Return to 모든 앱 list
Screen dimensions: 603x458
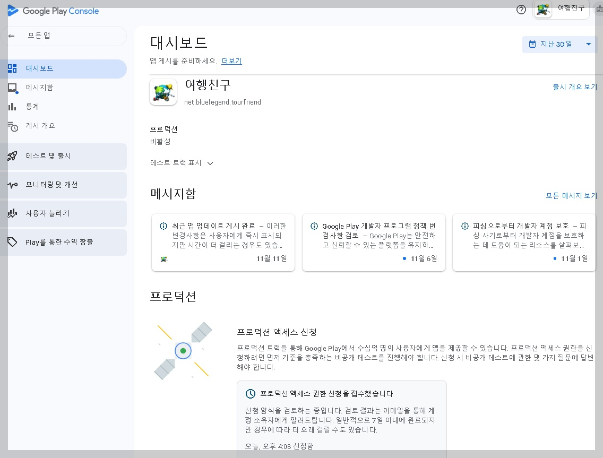[x=64, y=36]
